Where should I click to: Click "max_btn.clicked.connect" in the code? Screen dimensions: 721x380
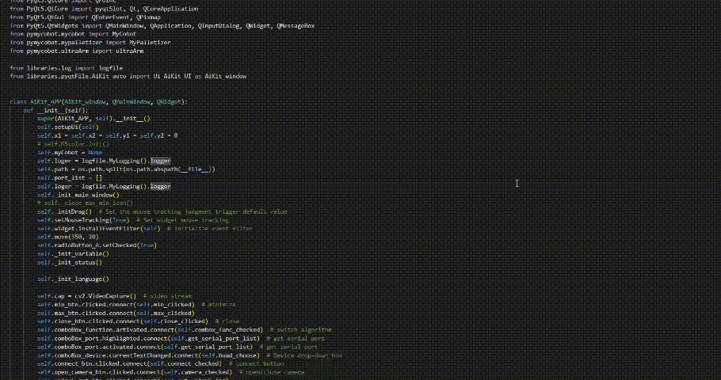click(x=93, y=313)
